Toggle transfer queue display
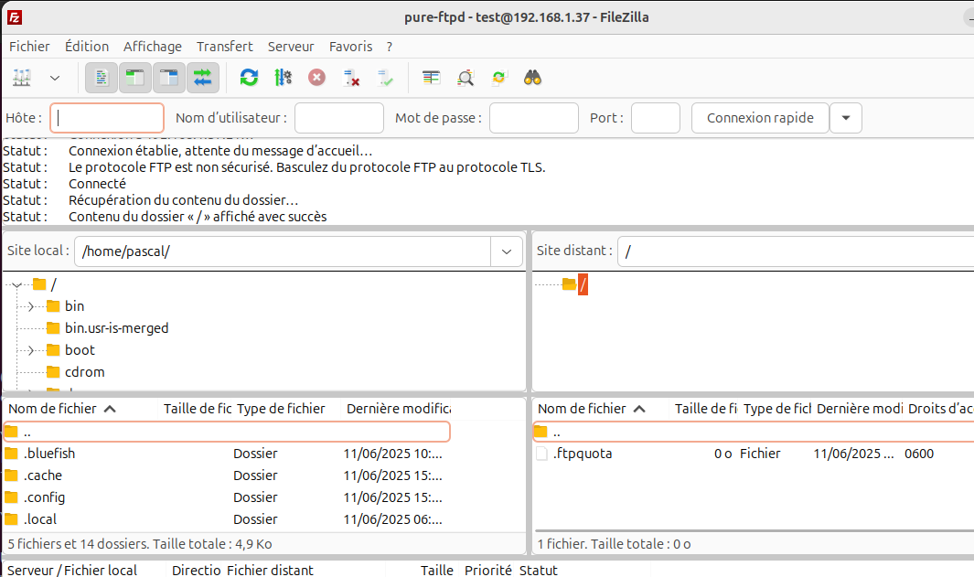The width and height of the screenshot is (974, 577). pyautogui.click(x=202, y=78)
